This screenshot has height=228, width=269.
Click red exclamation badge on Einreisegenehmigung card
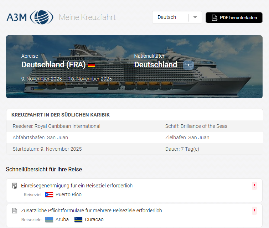(x=254, y=186)
